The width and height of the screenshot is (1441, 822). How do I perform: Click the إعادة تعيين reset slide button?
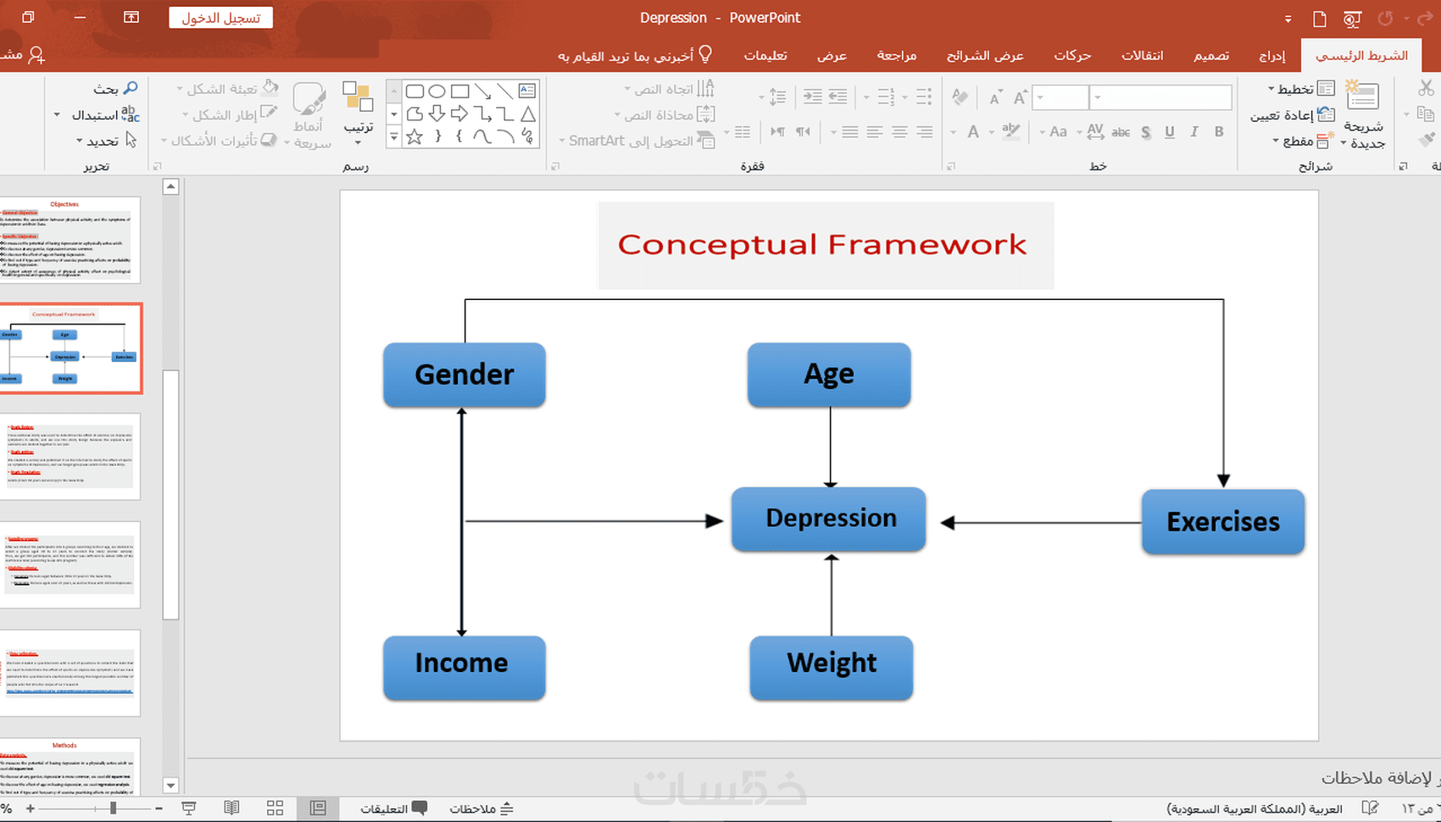(1293, 115)
